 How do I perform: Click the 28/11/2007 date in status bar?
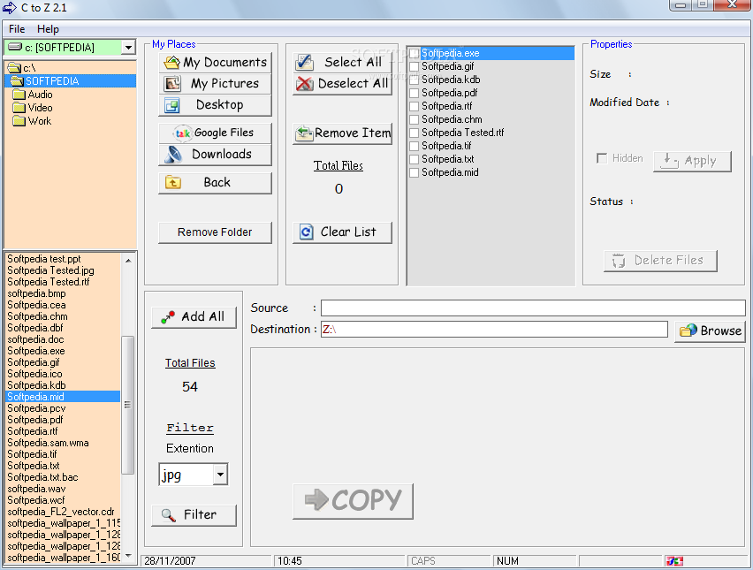pos(170,561)
